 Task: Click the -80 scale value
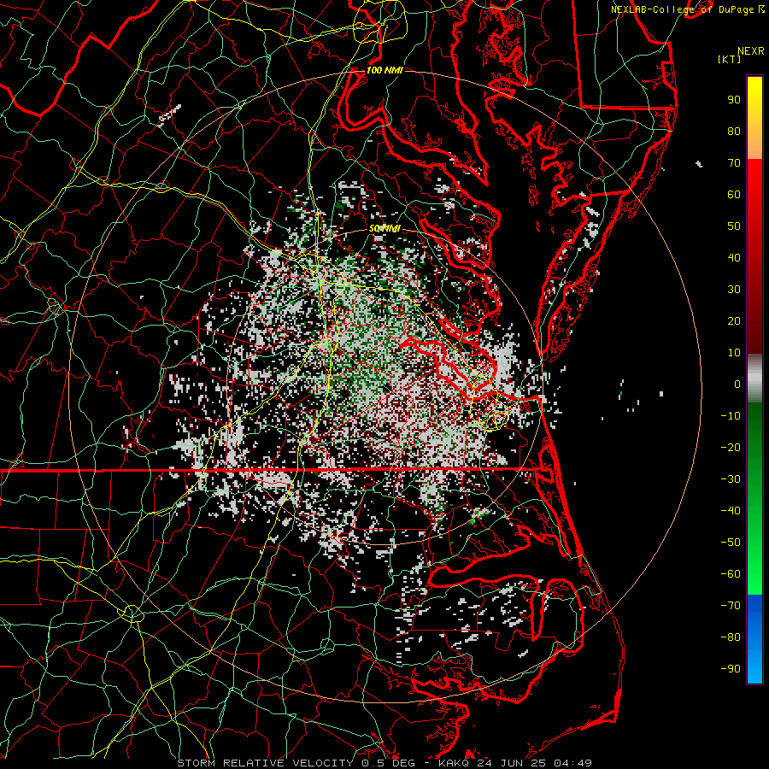[x=731, y=637]
